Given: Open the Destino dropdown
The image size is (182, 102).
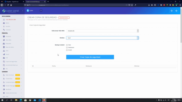Looking at the screenshot, I should tap(102, 38).
